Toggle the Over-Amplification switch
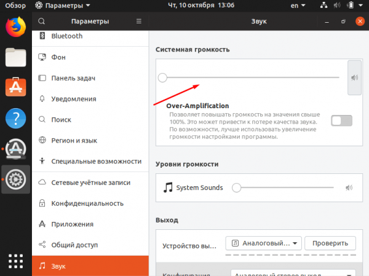The width and height of the screenshot is (369, 276). [x=341, y=120]
